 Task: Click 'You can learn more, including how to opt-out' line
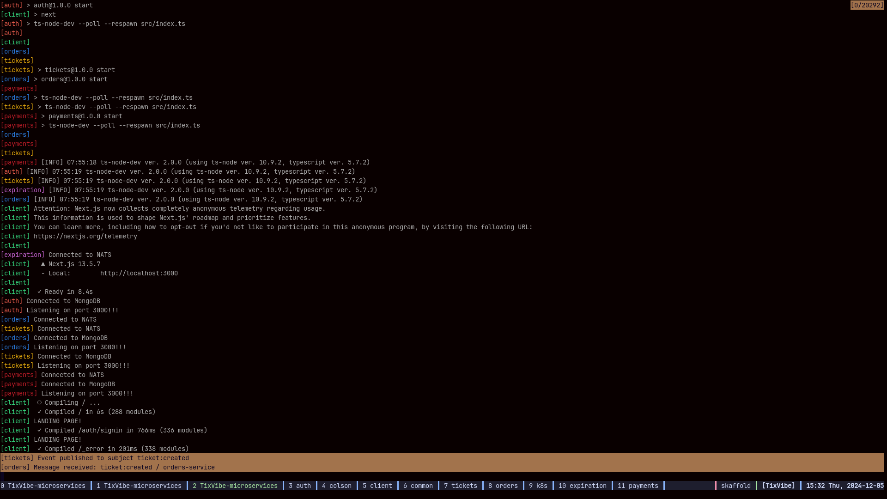(x=267, y=227)
